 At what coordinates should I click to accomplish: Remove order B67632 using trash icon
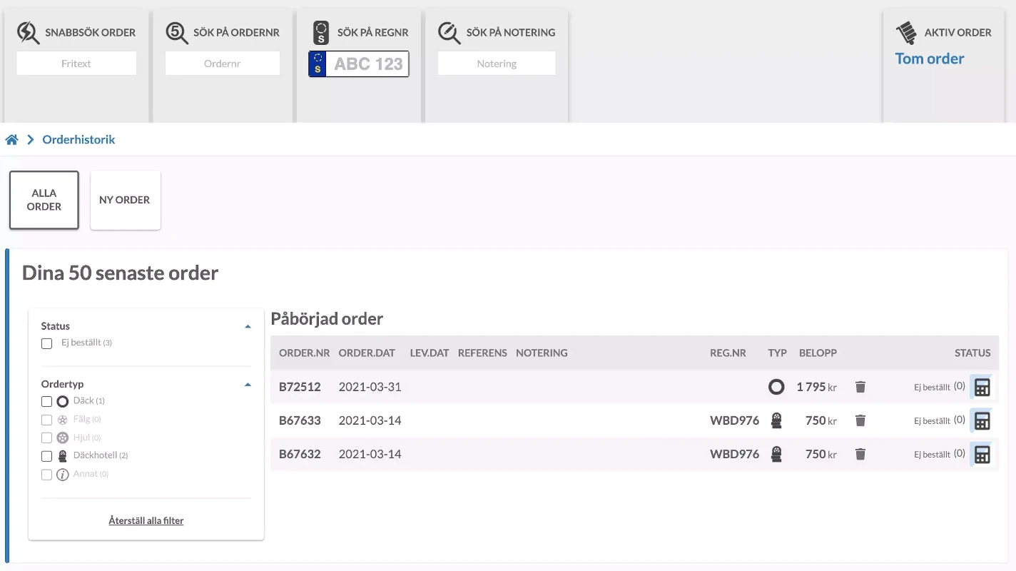click(860, 454)
